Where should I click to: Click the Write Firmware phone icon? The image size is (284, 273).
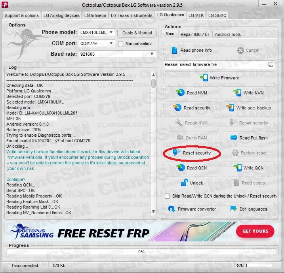[x=204, y=78]
